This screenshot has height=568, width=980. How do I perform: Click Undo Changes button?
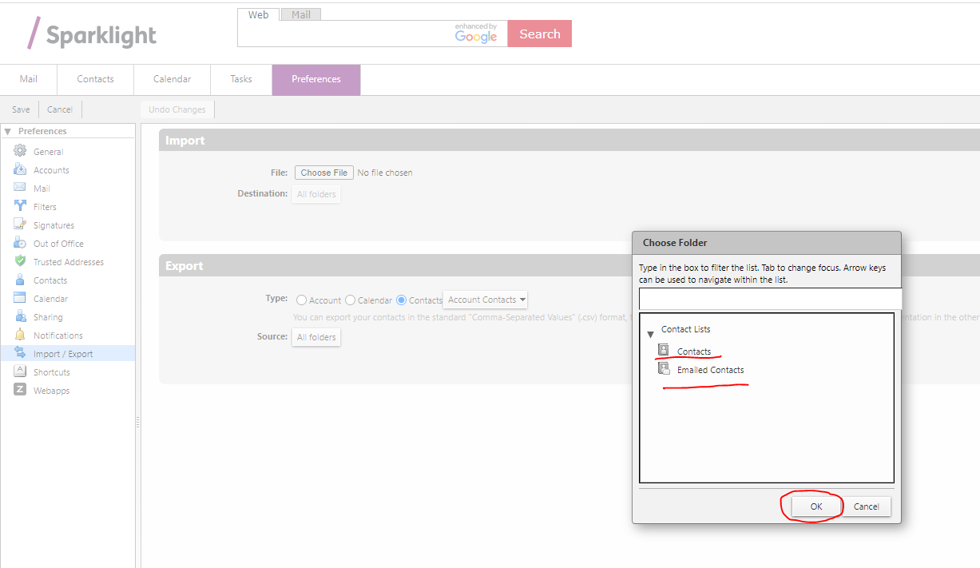[x=177, y=109]
